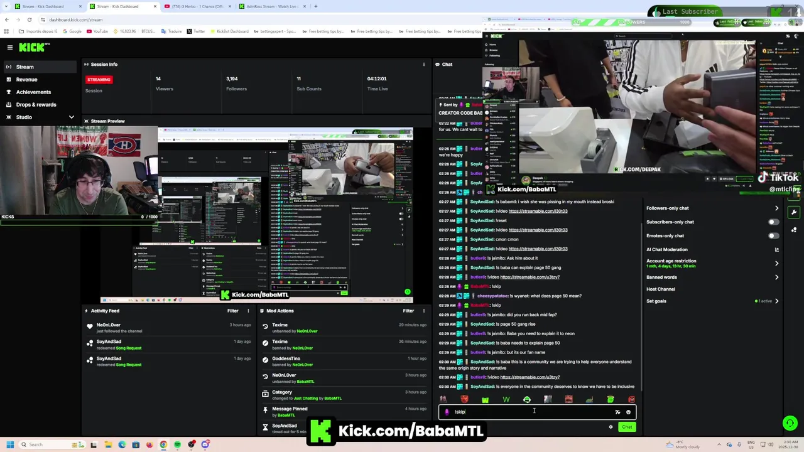Open streamable.com/u3tzy7 link at 02:30
Image resolution: width=804 pixels, height=452 pixels.
click(x=530, y=377)
